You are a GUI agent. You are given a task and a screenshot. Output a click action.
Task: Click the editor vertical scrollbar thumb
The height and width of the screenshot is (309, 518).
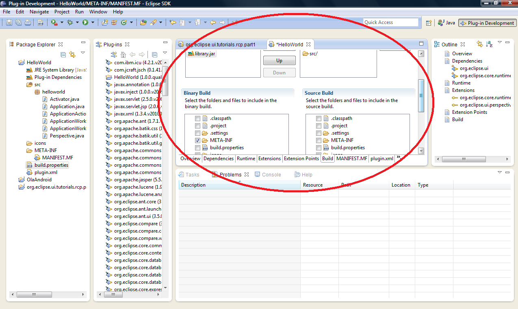coord(421,96)
